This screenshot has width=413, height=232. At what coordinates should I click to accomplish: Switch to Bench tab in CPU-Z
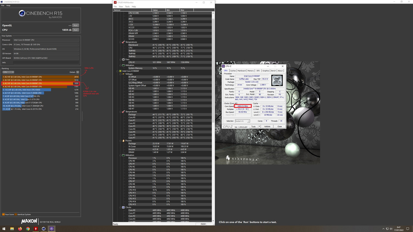pos(273,71)
